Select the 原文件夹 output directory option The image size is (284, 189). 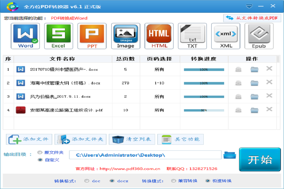[39, 152]
